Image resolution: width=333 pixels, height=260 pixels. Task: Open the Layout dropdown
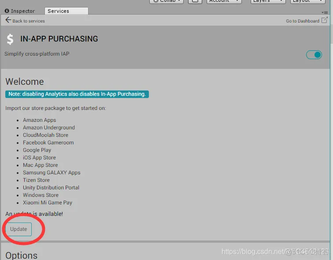click(x=307, y=1)
